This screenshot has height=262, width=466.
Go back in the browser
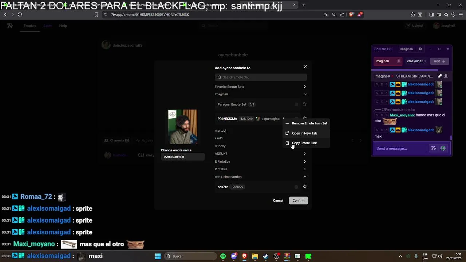coord(5,15)
